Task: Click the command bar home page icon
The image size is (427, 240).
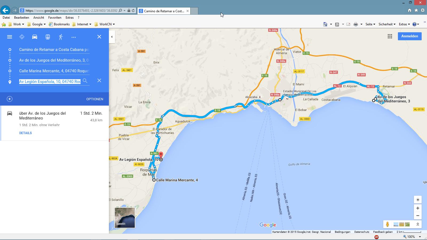Action: 325,24
